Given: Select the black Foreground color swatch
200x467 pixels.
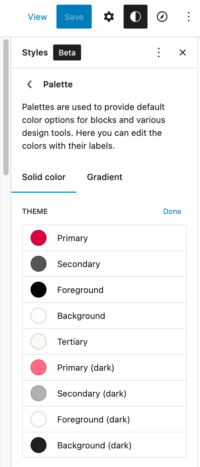Looking at the screenshot, I should click(x=39, y=290).
